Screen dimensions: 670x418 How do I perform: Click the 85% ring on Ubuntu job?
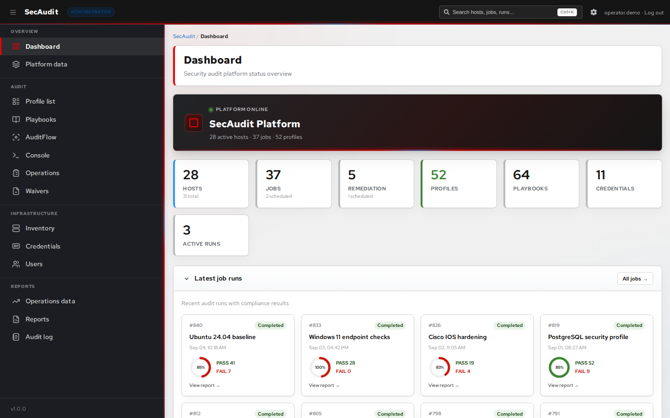click(x=201, y=367)
